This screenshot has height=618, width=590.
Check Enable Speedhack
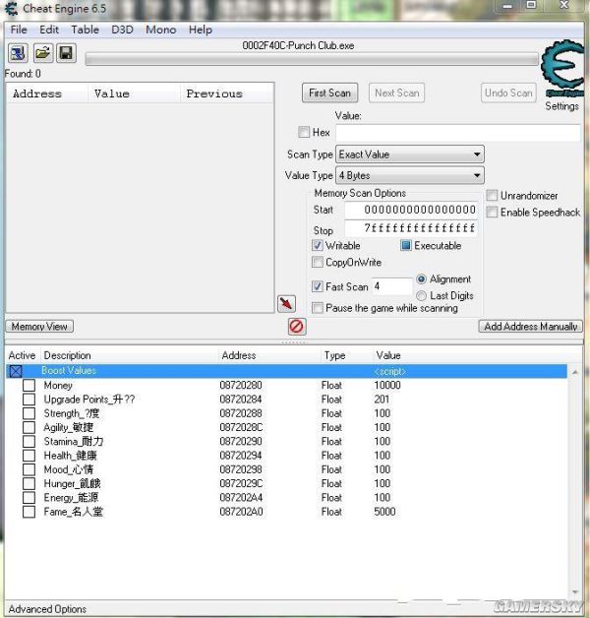492,213
